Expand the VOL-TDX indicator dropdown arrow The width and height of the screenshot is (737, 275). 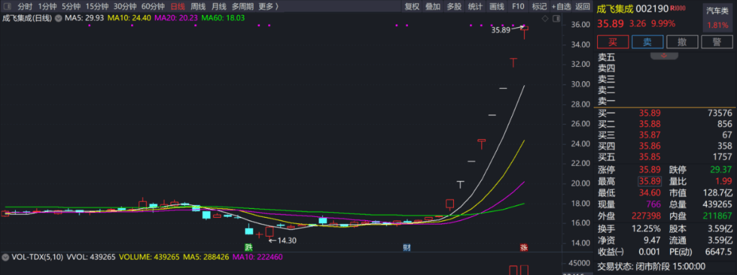(5, 257)
